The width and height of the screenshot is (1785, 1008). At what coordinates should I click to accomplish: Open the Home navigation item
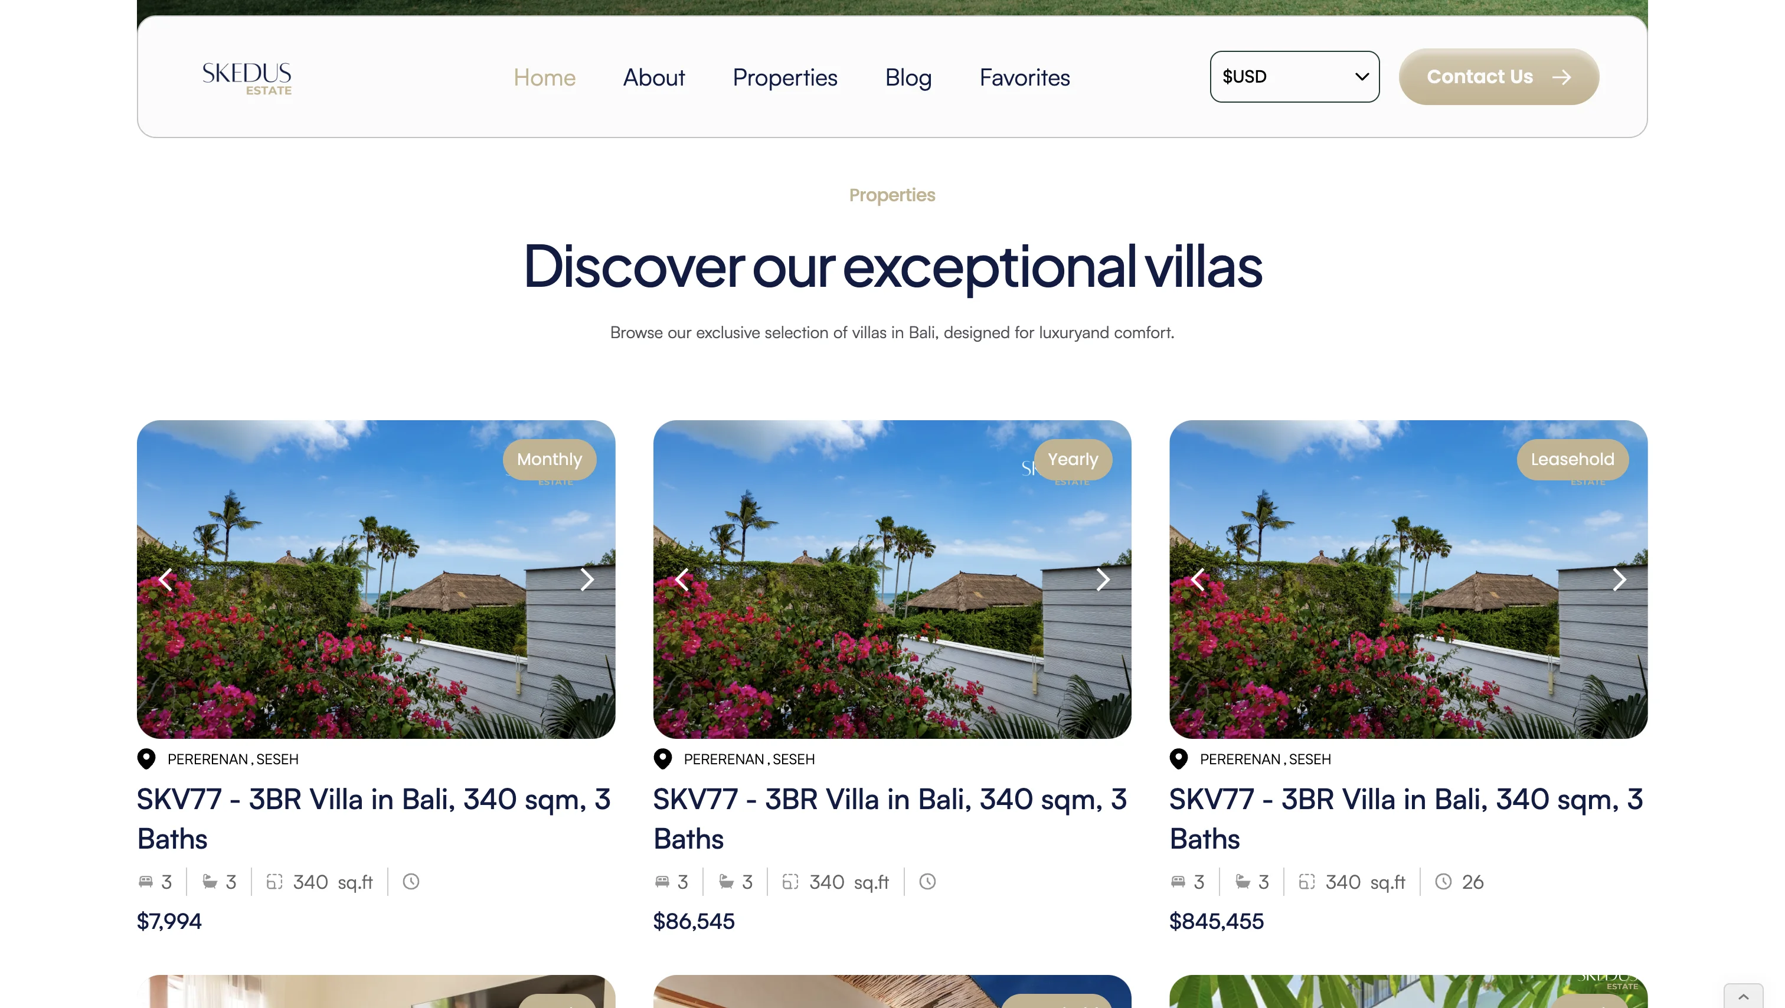tap(545, 77)
